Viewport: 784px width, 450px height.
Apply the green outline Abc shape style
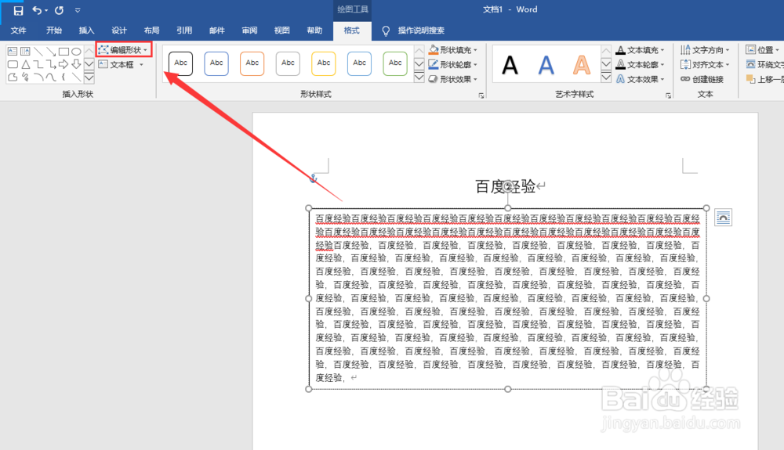395,63
